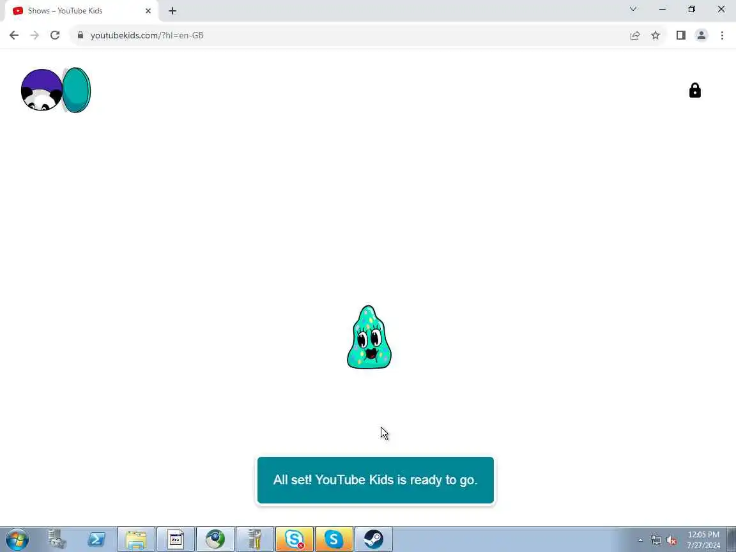Screen dimensions: 736x552
Task: Open network status tray icon
Action: 655,540
